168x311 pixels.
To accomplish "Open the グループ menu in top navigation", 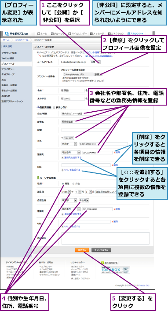I will pos(58,34).
